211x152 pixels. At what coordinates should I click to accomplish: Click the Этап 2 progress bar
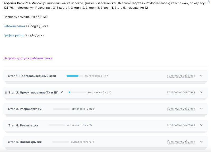point(77,92)
